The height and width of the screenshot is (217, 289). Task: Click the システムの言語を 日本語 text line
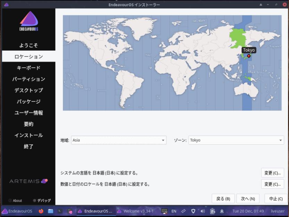tap(99, 173)
